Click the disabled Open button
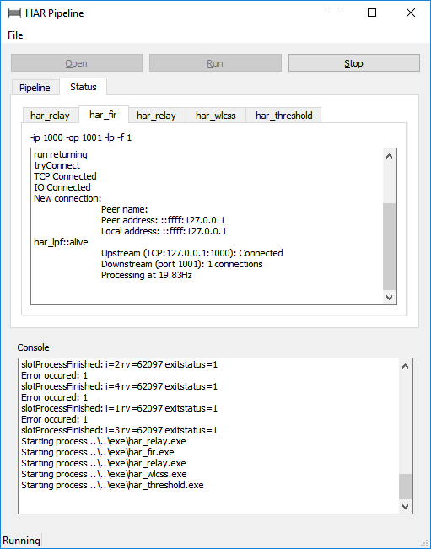The height and width of the screenshot is (549, 431). point(77,63)
